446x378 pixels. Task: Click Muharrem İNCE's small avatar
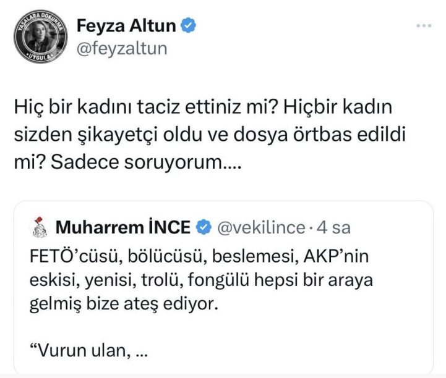click(39, 228)
